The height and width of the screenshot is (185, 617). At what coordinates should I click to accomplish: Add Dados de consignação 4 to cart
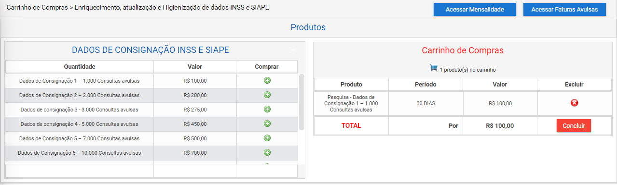(x=267, y=123)
